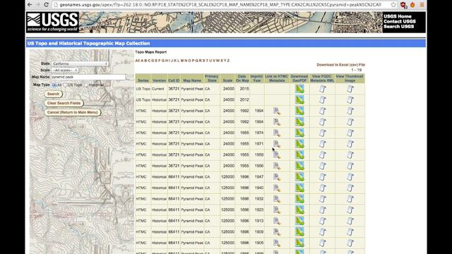Open HTMC metadata link for imprint year 1956 row

pyautogui.click(x=277, y=167)
